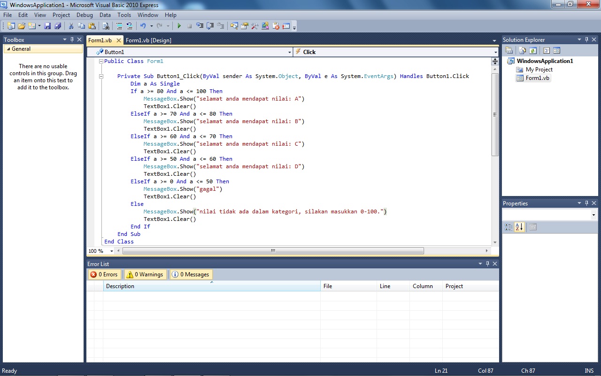The image size is (601, 376).
Task: Show the 0 Warnings filter in Error List
Action: [x=145, y=274]
